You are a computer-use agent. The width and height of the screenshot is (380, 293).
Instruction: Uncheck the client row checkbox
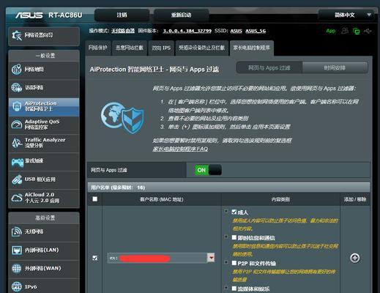[95, 258]
